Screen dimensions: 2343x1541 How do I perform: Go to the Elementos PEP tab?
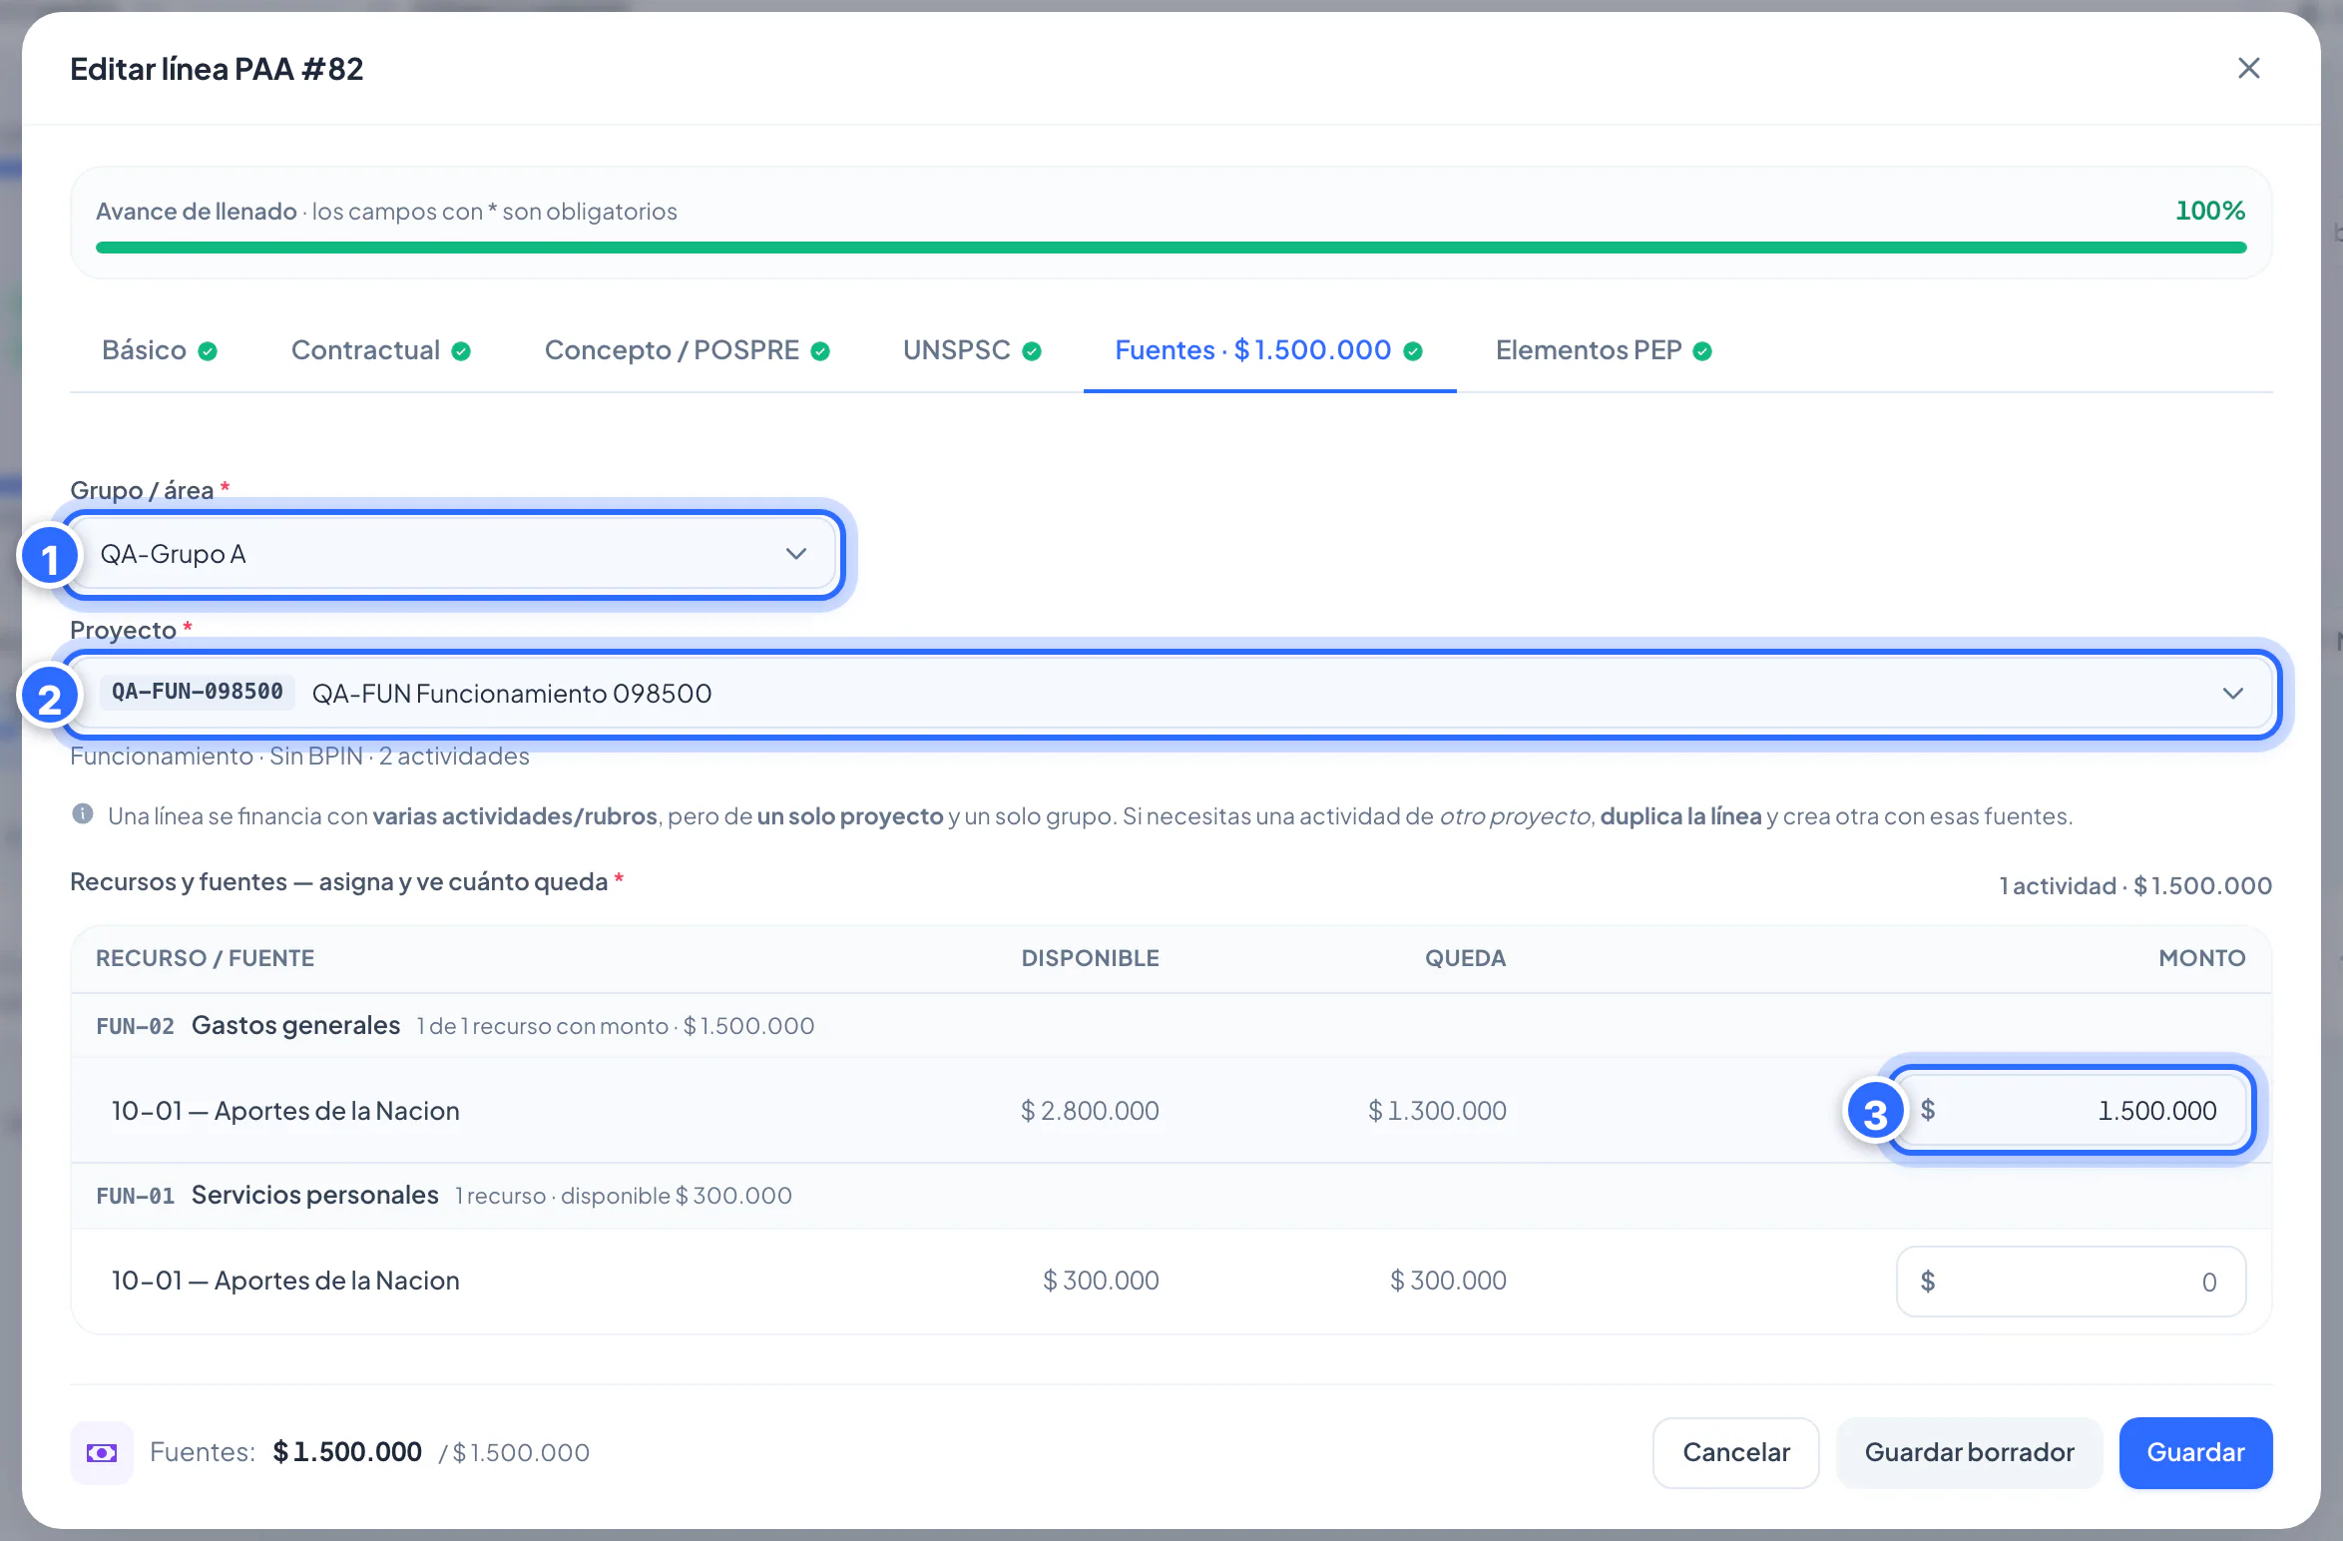[x=1604, y=350]
